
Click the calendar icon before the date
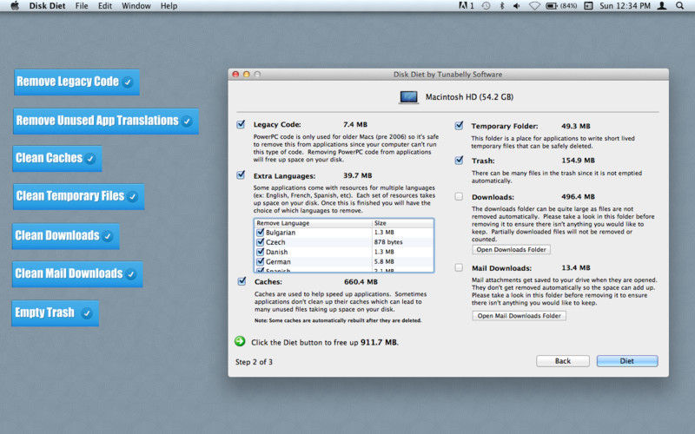click(589, 6)
